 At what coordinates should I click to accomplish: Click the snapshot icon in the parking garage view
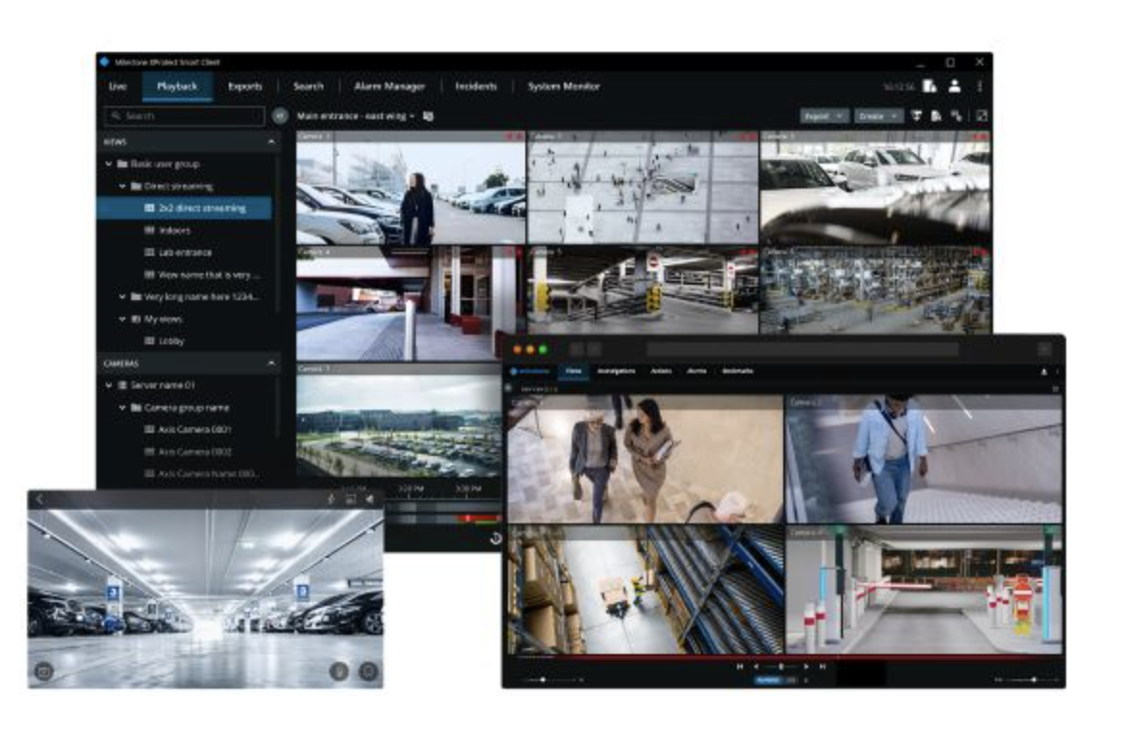[43, 671]
